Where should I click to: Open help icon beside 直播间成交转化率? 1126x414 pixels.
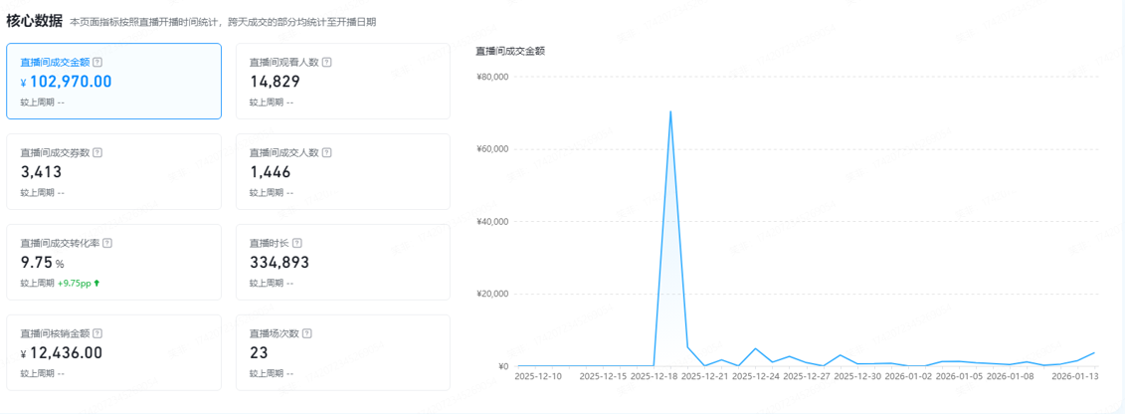106,243
